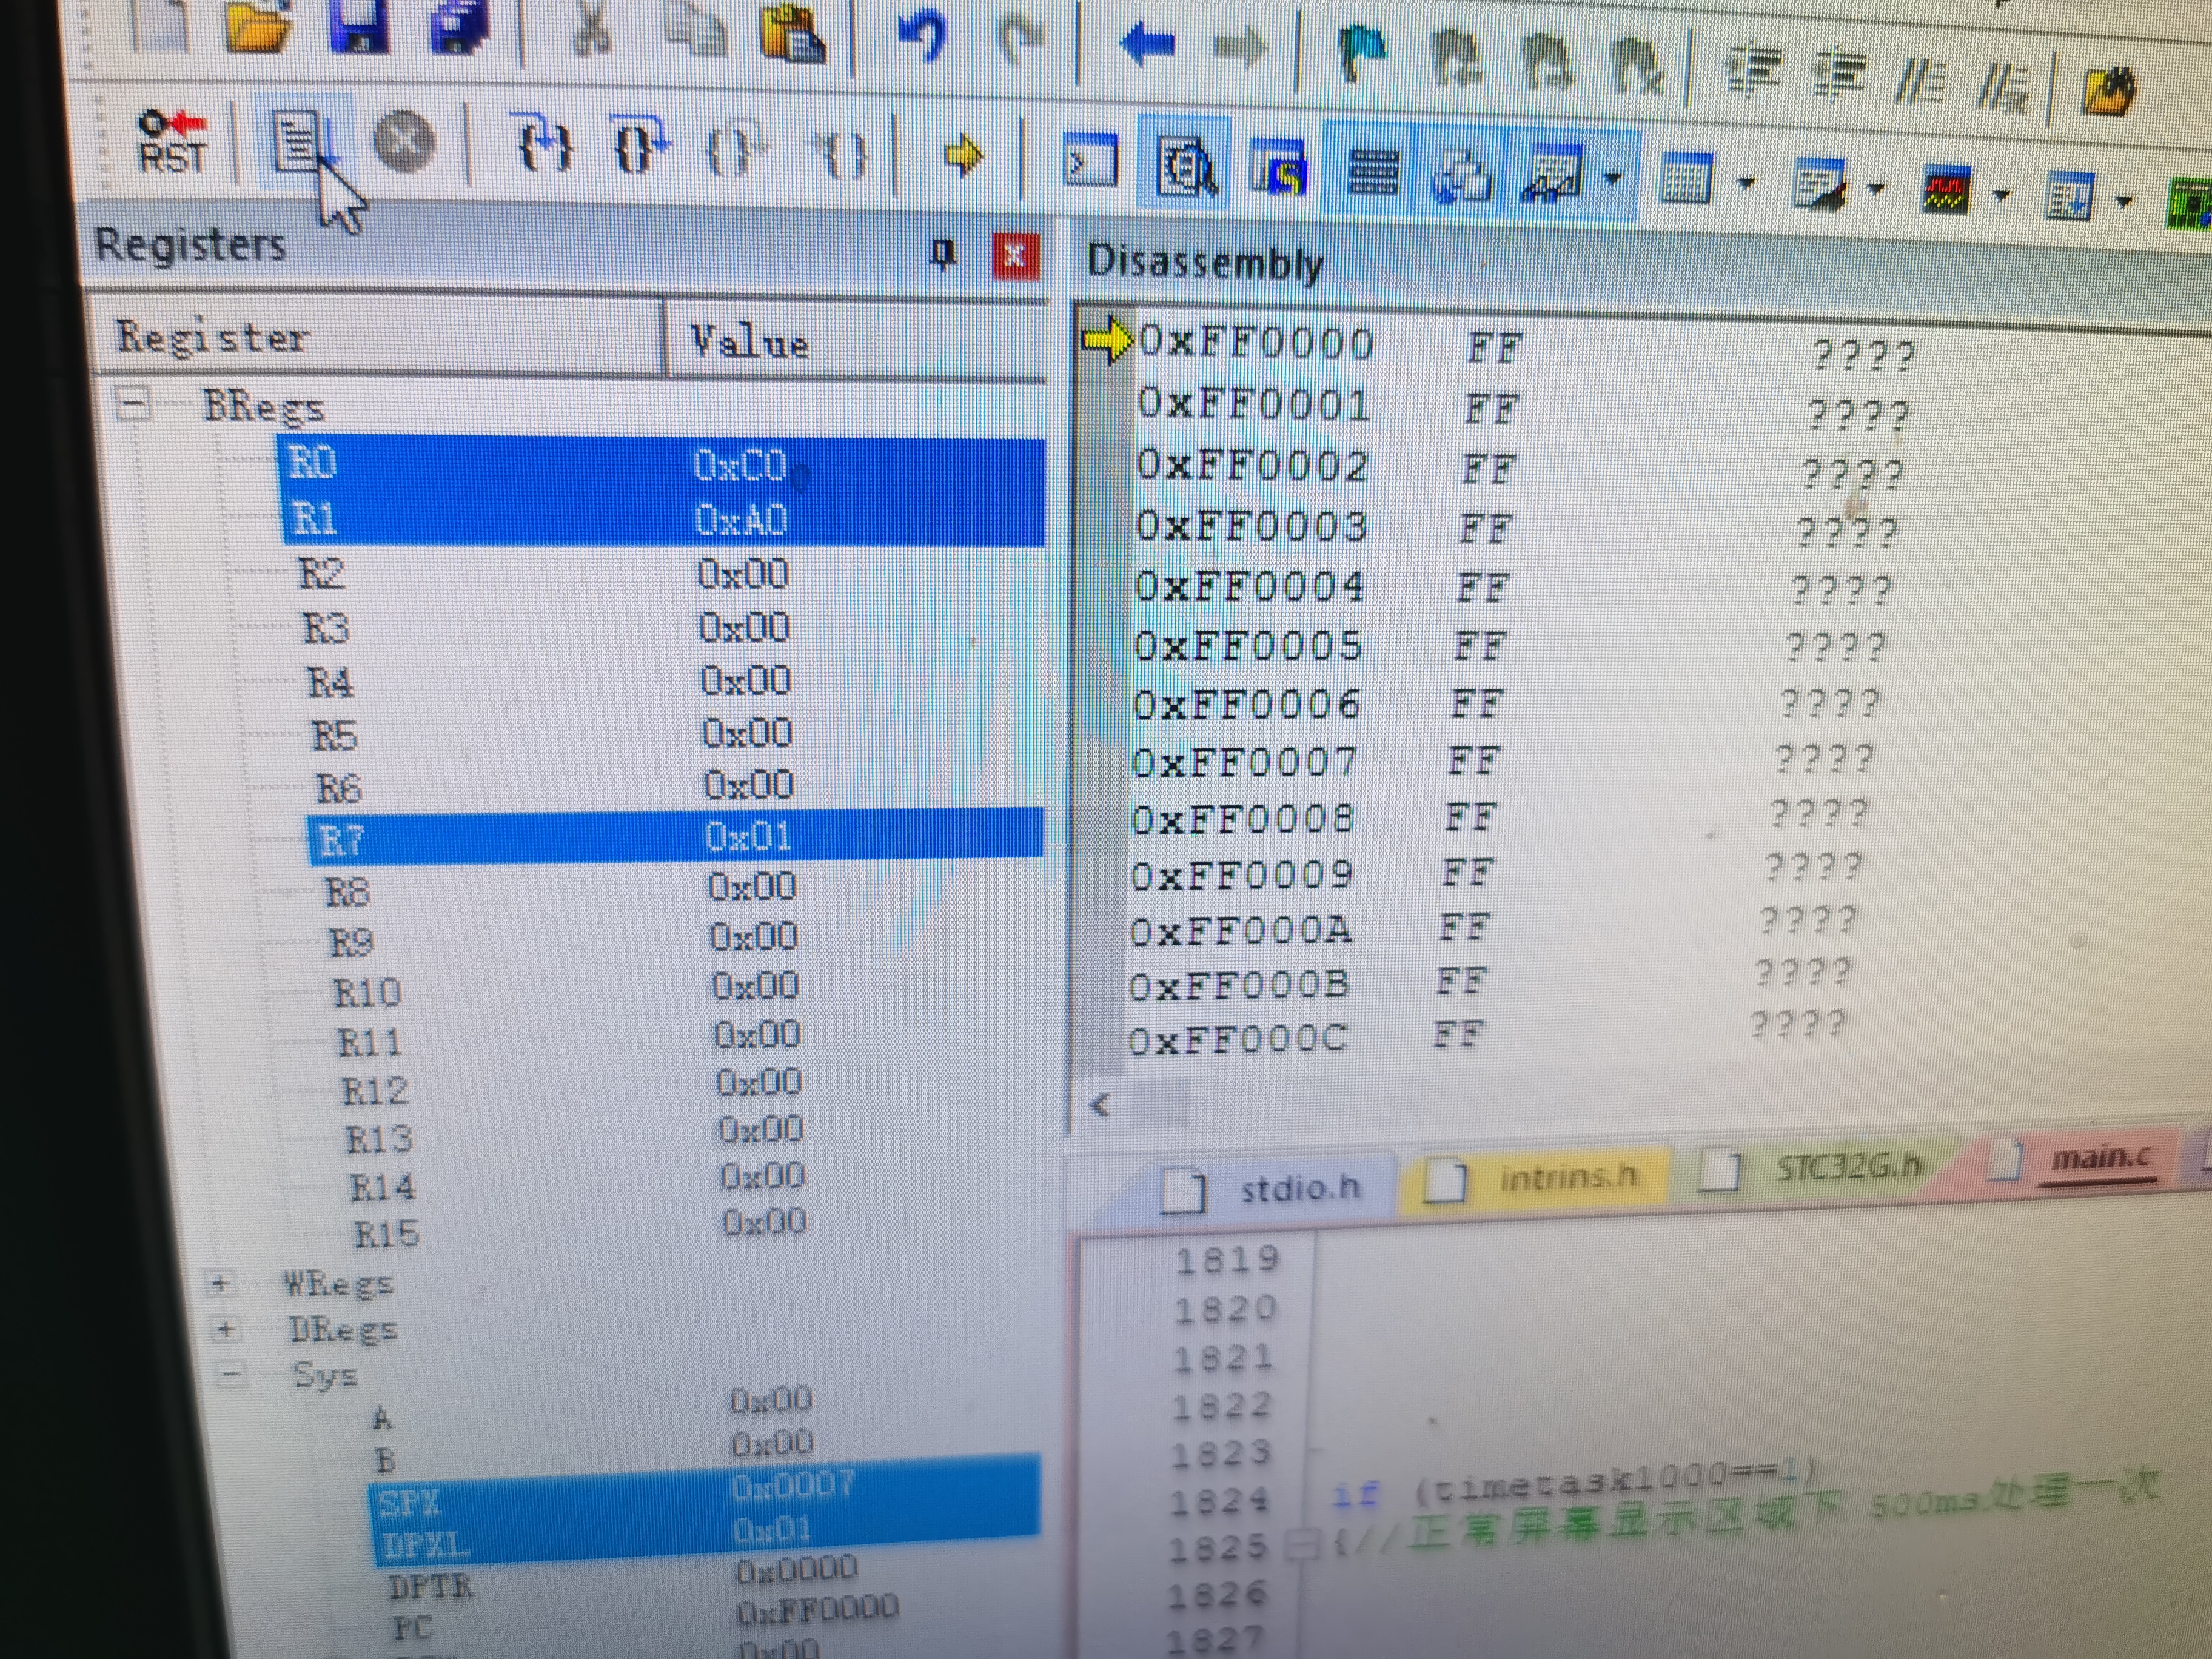
Task: Click the Navigate Forwards arrow icon
Action: pyautogui.click(x=1241, y=47)
